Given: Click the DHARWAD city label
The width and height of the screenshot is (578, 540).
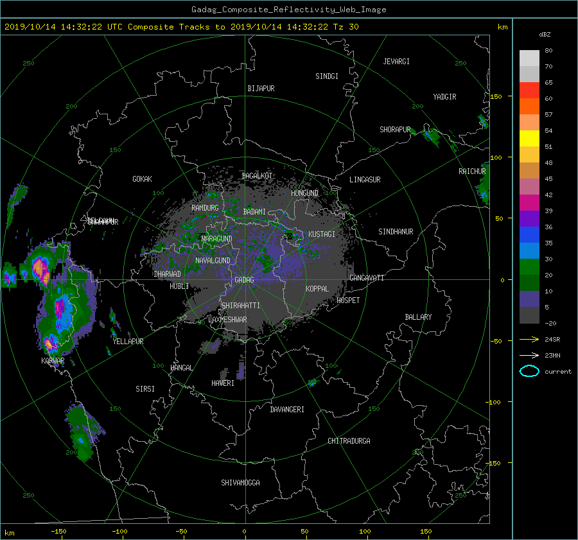Looking at the screenshot, I should pos(168,274).
